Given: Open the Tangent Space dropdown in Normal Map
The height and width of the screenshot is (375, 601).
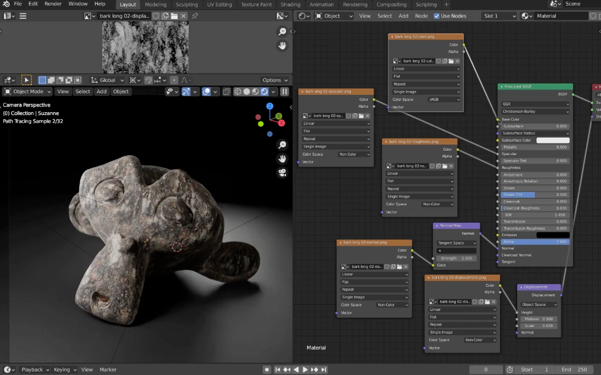Looking at the screenshot, I should (x=456, y=243).
